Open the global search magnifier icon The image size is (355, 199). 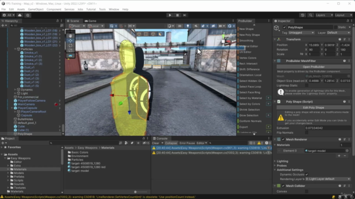pos(311,15)
